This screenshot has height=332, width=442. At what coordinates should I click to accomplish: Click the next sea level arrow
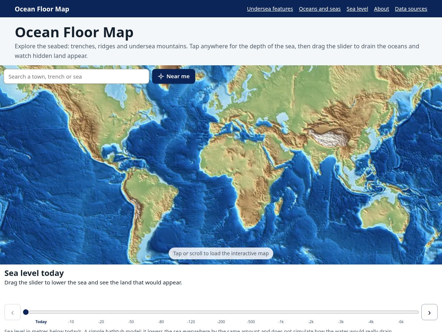429,312
